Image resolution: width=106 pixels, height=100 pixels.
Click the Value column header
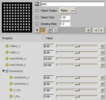click(75, 38)
